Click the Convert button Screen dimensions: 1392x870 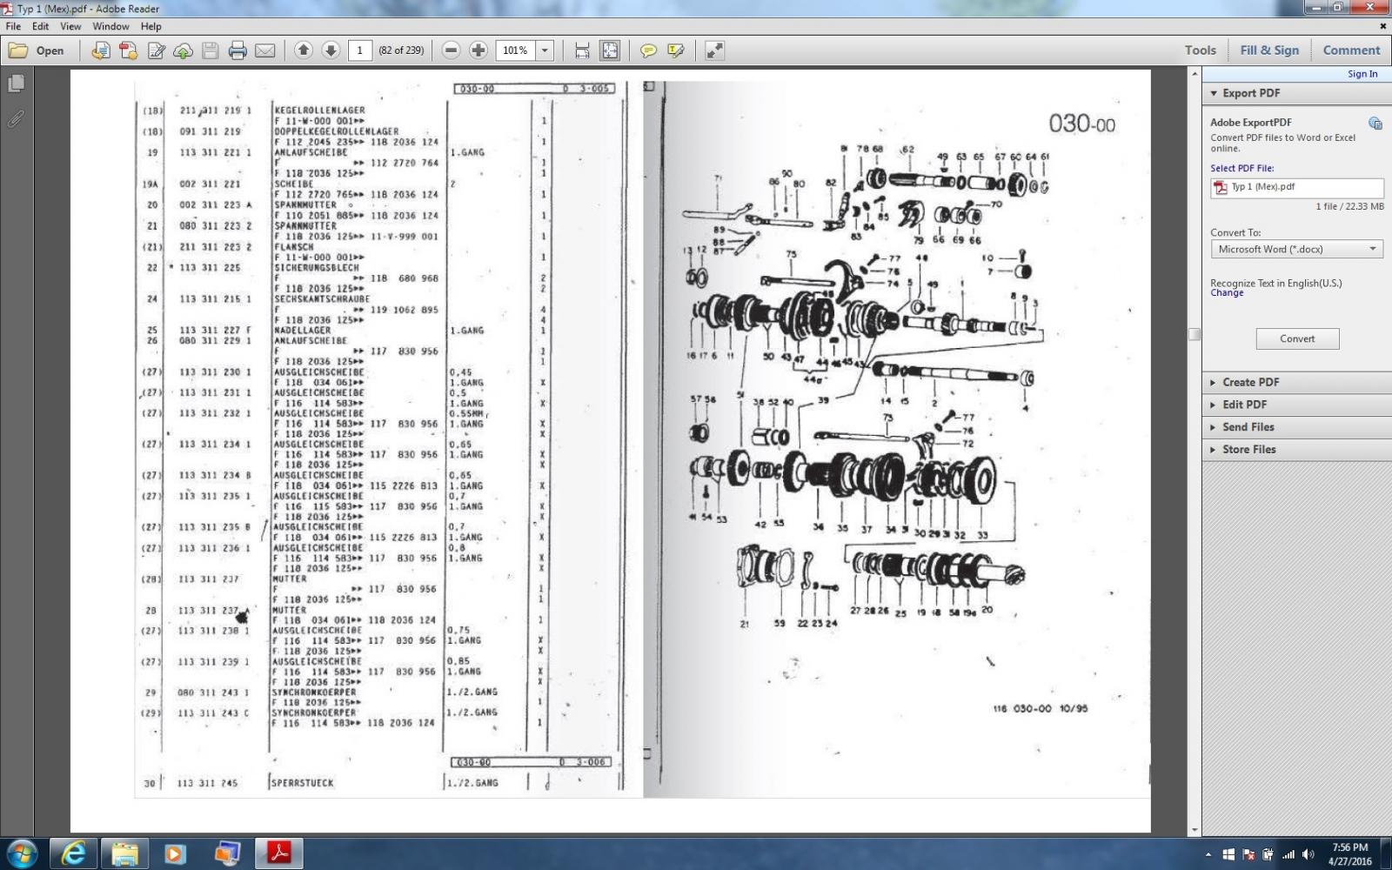pos(1297,338)
